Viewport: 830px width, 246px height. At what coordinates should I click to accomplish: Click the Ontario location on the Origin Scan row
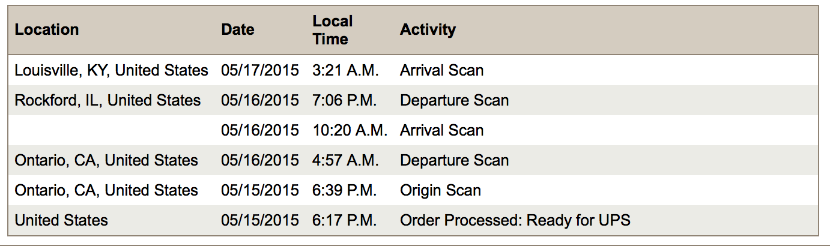pos(106,190)
